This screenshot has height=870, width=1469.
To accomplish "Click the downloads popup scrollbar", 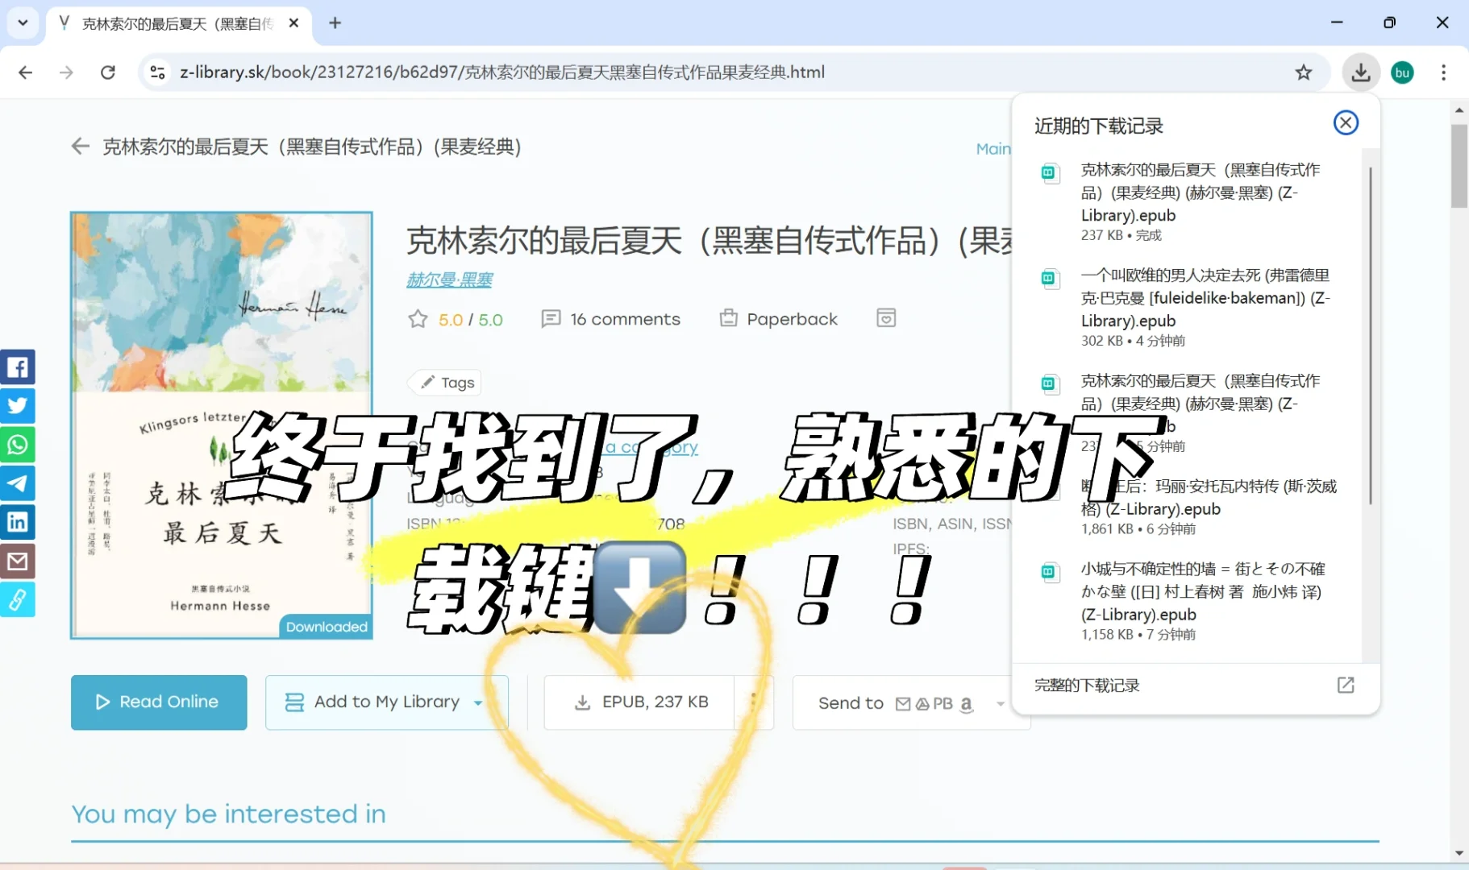I will (x=1371, y=336).
